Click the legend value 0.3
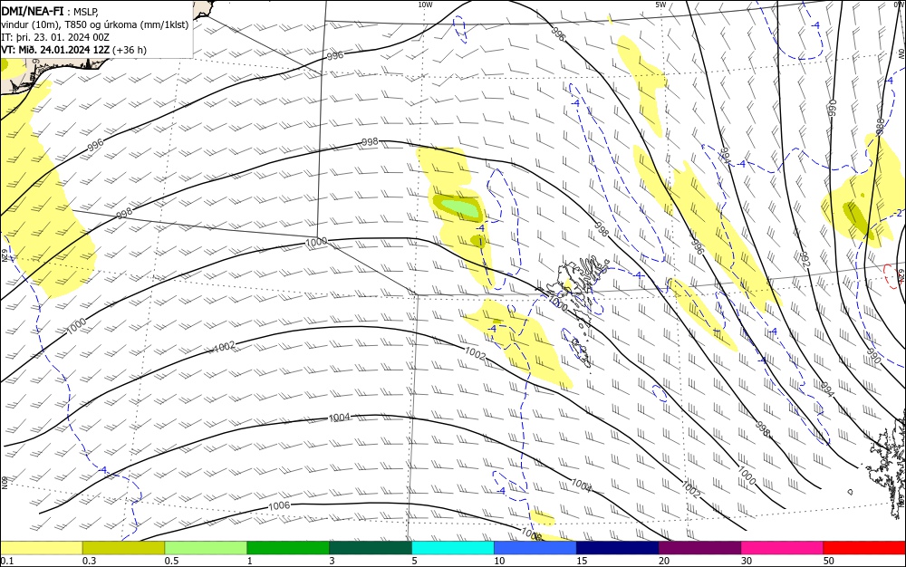 click(x=89, y=561)
